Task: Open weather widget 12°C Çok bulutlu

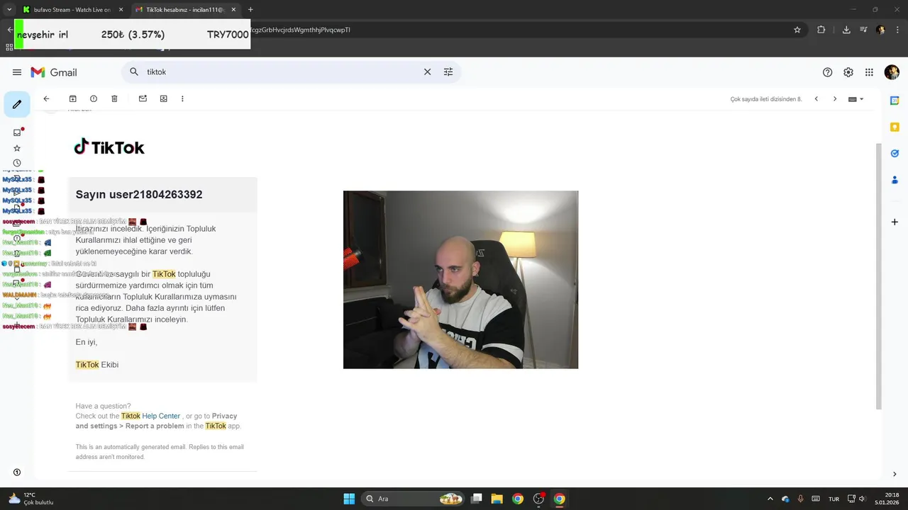Action: pyautogui.click(x=32, y=499)
